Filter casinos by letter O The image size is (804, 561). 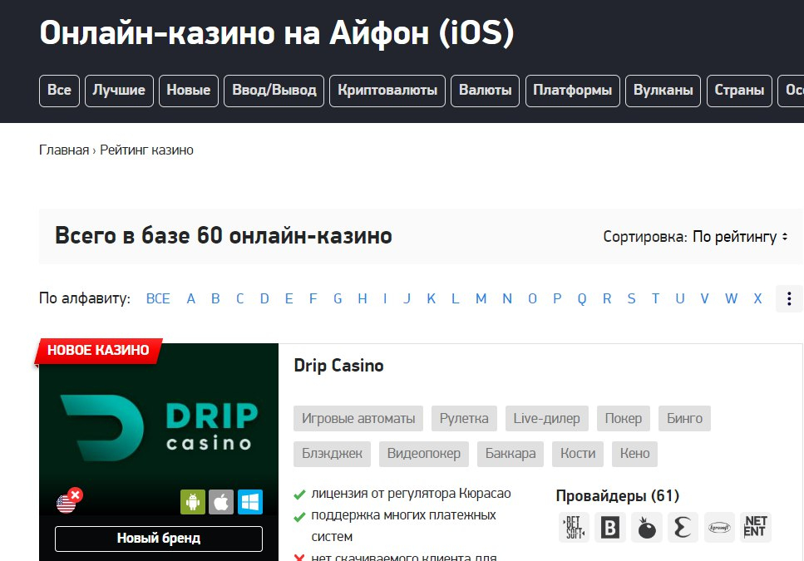tap(532, 298)
